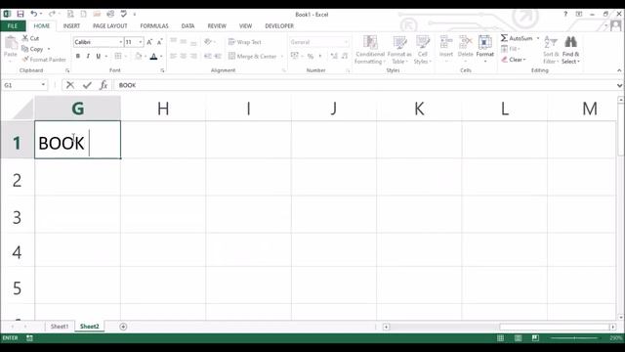Click Sort & Filter icon
Viewport: 625px width, 352px height.
point(551,42)
